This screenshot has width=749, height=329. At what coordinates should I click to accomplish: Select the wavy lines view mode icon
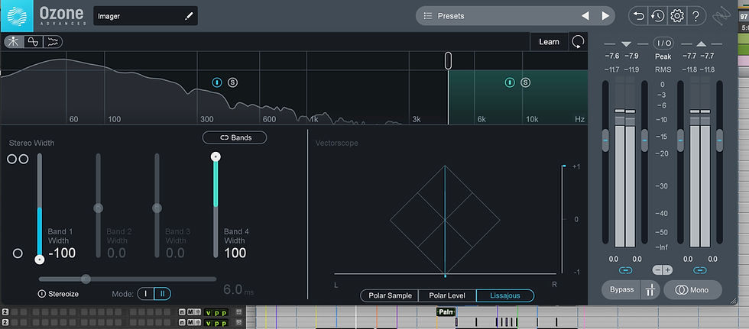point(53,42)
